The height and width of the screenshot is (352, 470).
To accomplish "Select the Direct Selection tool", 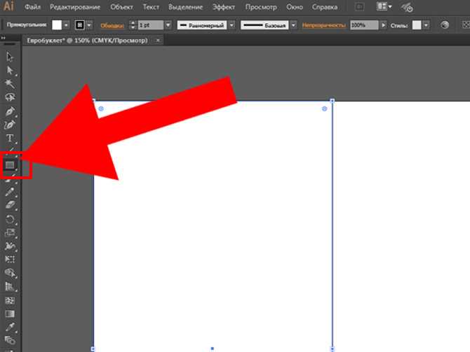I will 10,70.
